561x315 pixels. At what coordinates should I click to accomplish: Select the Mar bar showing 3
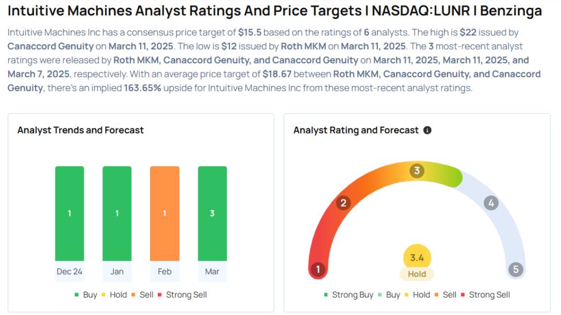click(x=212, y=213)
